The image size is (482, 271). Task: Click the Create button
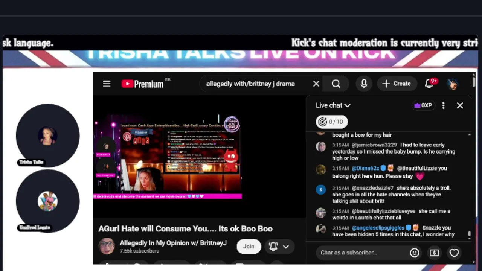[x=397, y=84]
